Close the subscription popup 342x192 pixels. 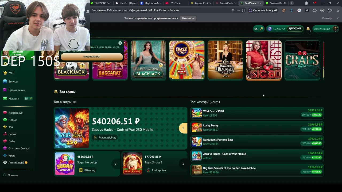[x=120, y=43]
